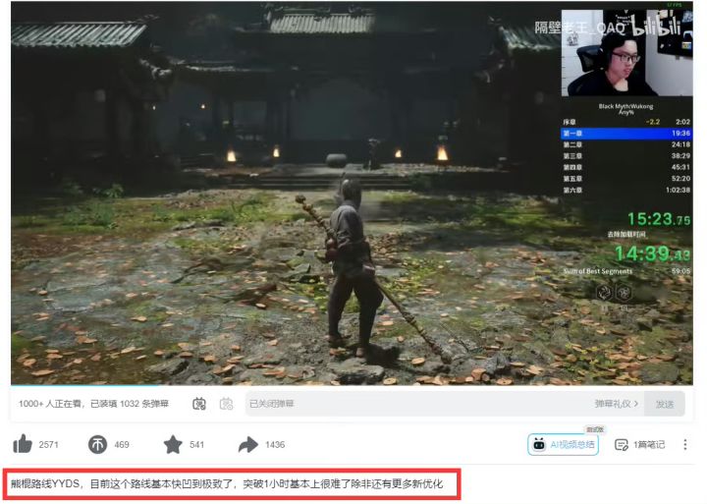Open the 1篇笔记 notes
This screenshot has width=707, height=504.
[640, 445]
